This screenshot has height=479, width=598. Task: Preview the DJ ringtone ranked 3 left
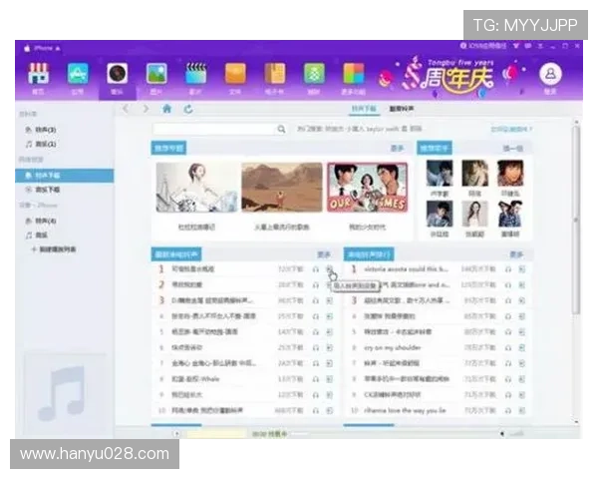316,300
